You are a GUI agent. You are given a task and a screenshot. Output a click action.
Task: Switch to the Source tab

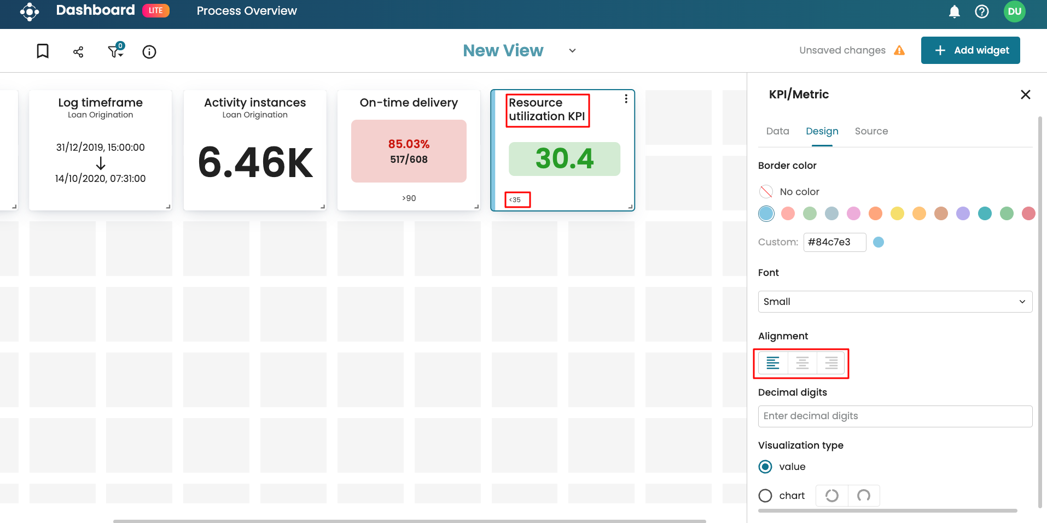click(871, 131)
